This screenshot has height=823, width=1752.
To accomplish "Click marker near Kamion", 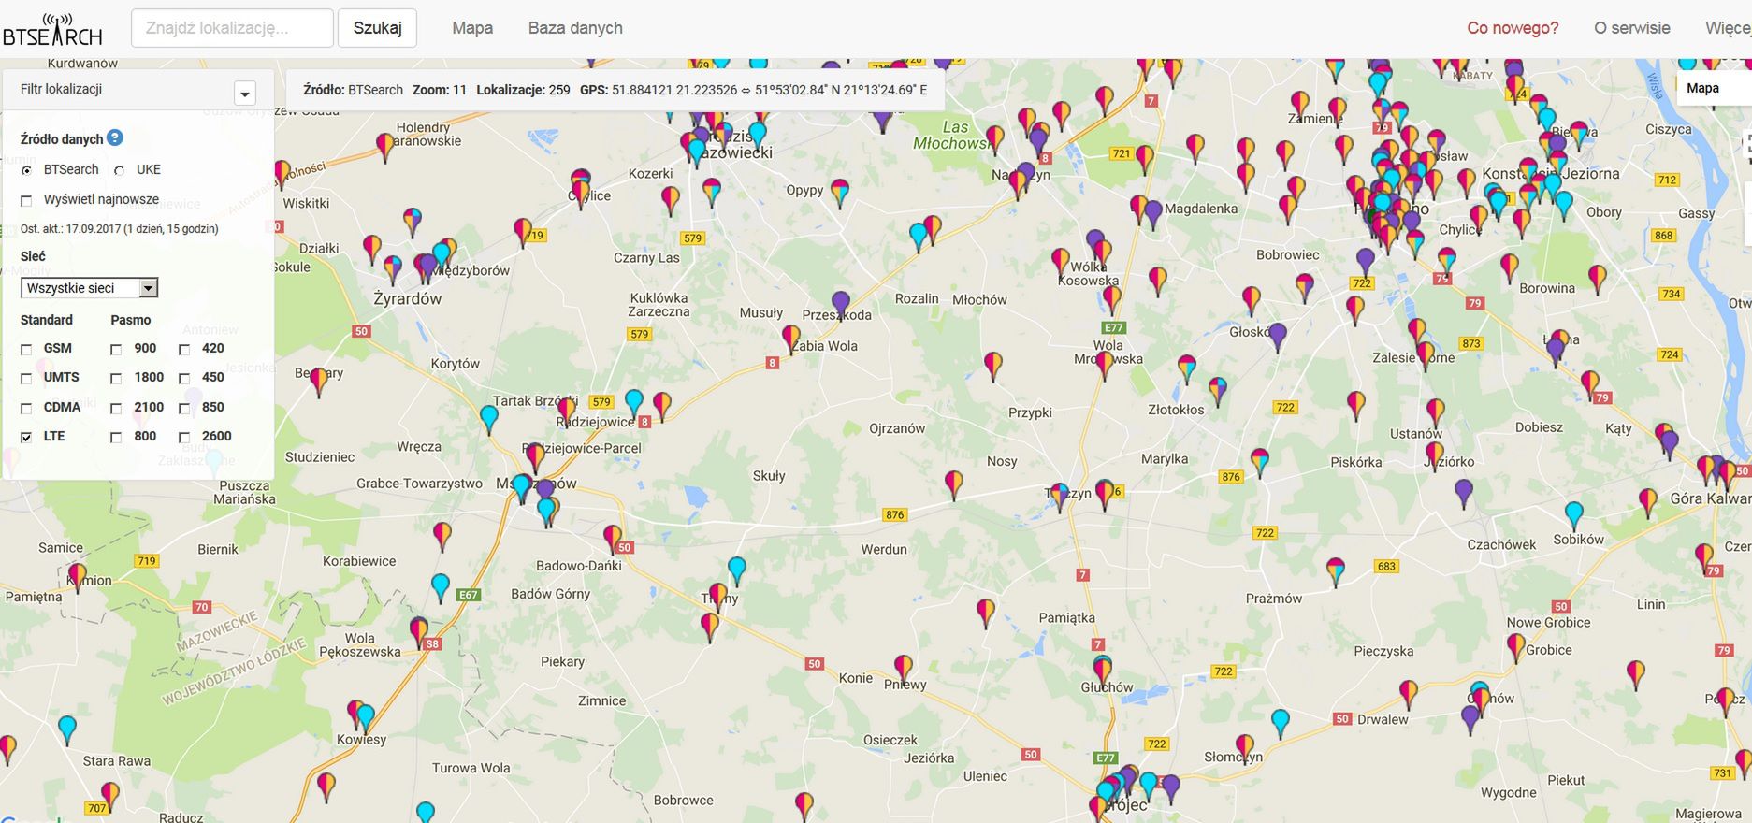I will point(78,577).
